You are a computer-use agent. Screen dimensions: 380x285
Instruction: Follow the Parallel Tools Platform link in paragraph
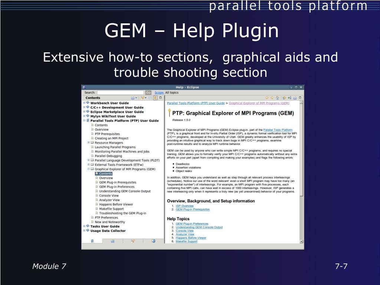click(278, 130)
